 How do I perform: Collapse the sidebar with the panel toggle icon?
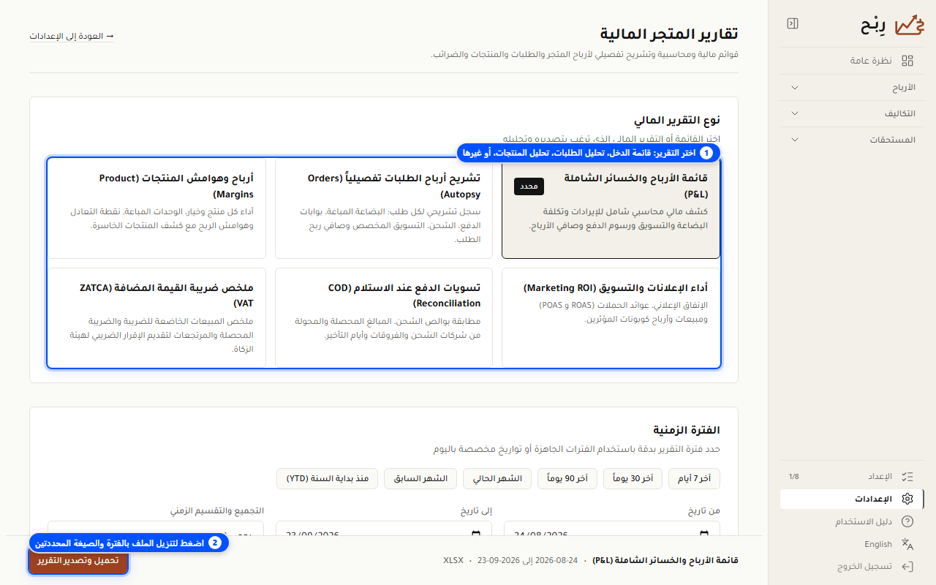pos(793,23)
